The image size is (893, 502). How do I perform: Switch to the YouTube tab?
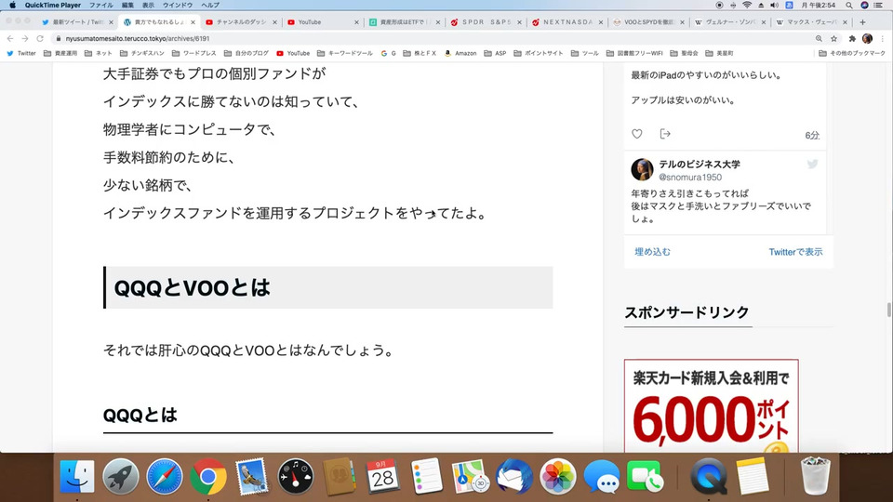click(x=323, y=22)
